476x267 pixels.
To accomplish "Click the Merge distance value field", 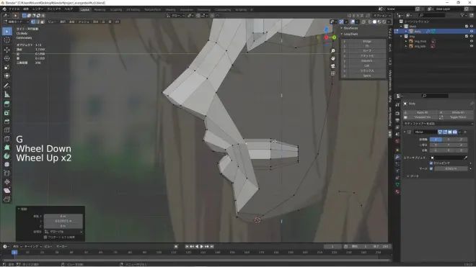I will (451, 168).
